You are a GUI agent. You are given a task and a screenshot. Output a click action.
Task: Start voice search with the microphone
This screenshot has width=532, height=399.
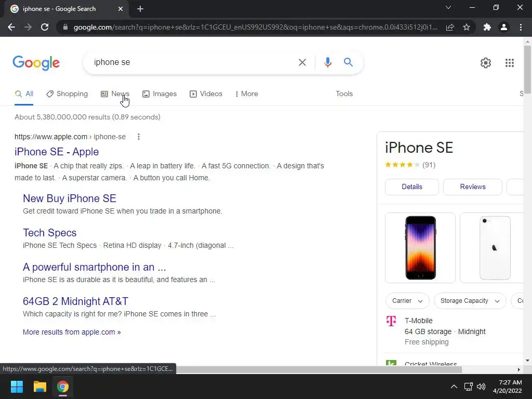click(x=327, y=62)
